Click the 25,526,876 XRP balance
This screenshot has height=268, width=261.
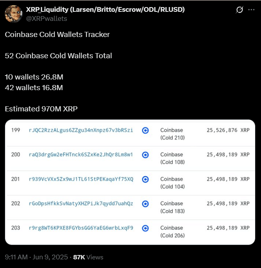click(228, 130)
